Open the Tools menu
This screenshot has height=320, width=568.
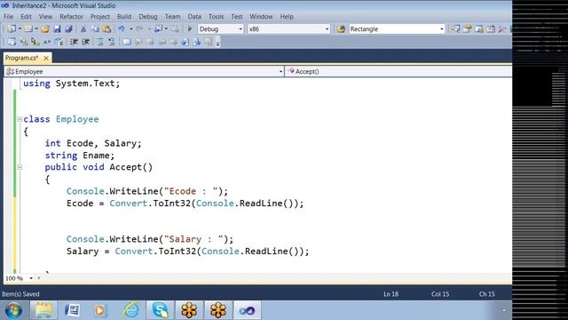click(216, 17)
